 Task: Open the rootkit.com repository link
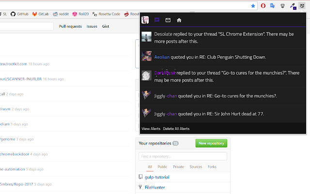tap(14, 64)
